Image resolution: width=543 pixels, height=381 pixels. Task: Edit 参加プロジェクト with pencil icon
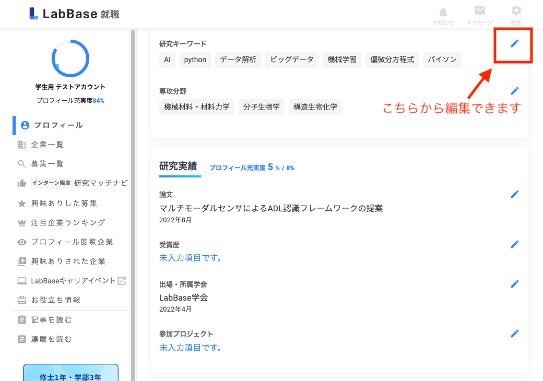pyautogui.click(x=515, y=334)
